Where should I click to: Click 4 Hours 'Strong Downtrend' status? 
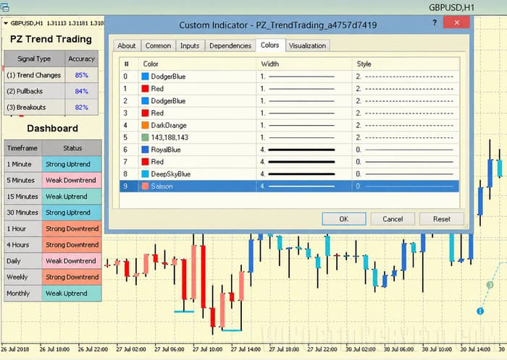click(72, 245)
